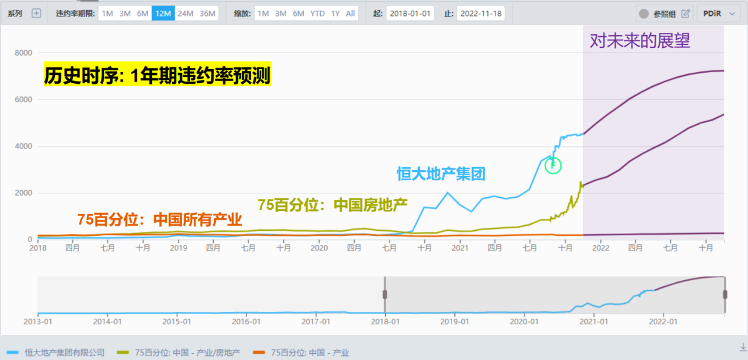Click the green circled F marker on the chart
748x360 pixels.
(x=553, y=166)
